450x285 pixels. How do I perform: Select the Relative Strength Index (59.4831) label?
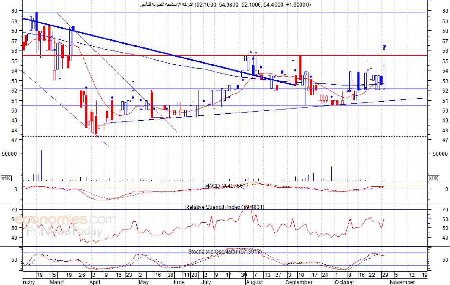pos(225,207)
